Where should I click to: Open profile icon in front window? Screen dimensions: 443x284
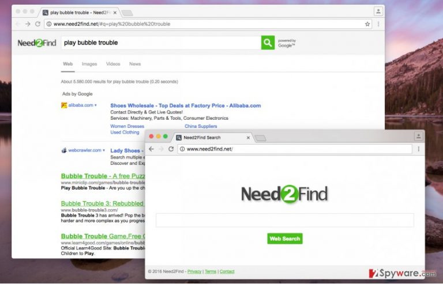pos(418,136)
